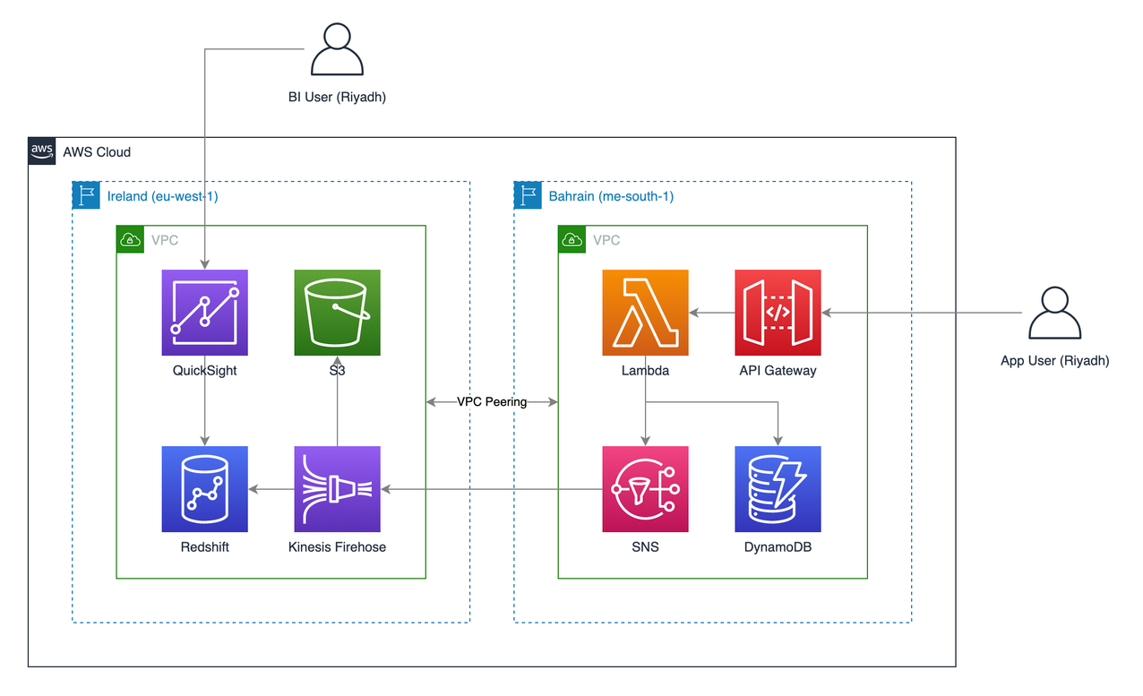Select the Ireland region flag icon
Screen dimensions: 1143x696
85,194
